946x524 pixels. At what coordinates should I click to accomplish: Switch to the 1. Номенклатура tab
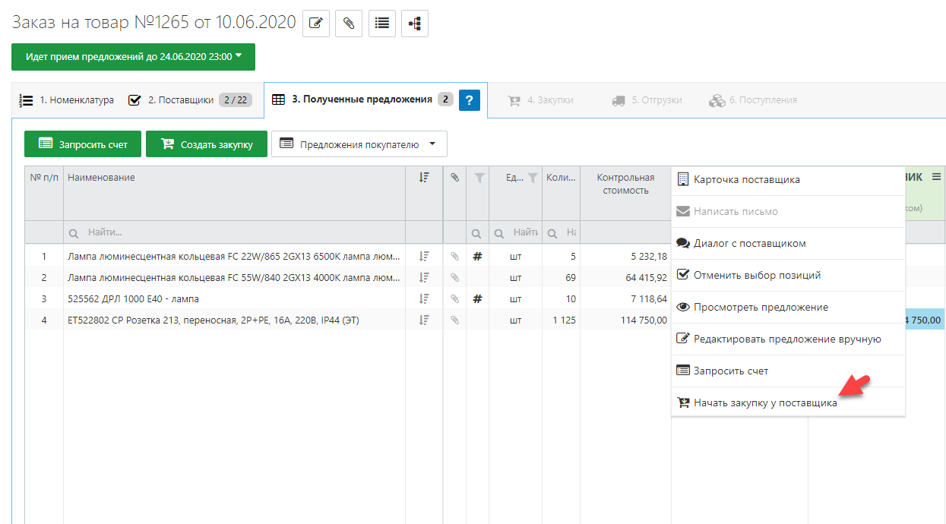point(67,100)
